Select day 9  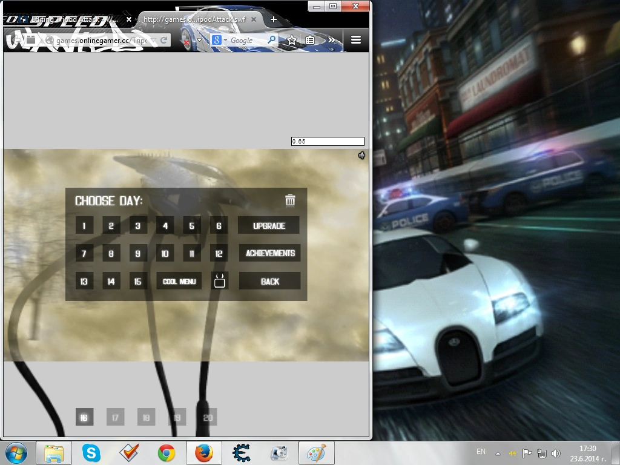click(138, 254)
